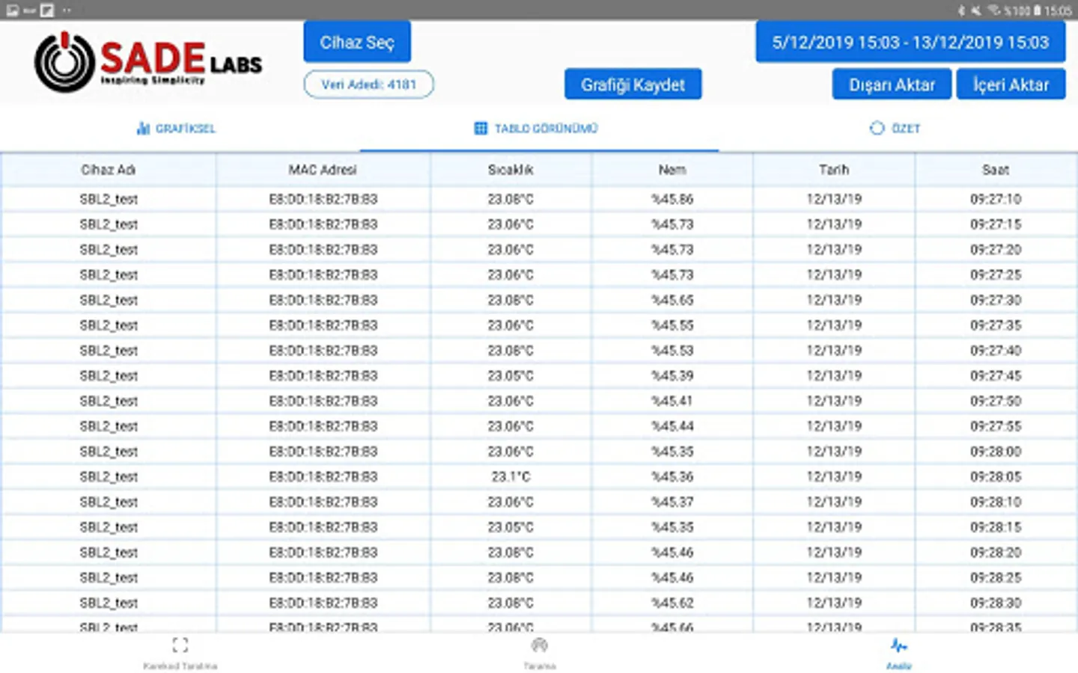Click the Tarih column header
Viewport: 1078px width, 673px height.
point(834,170)
